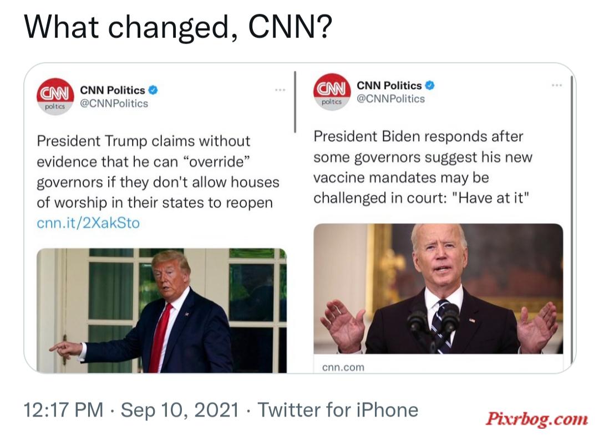This screenshot has height=437, width=599.
Task: Select CNN Politics name on left tweet
Action: (112, 90)
